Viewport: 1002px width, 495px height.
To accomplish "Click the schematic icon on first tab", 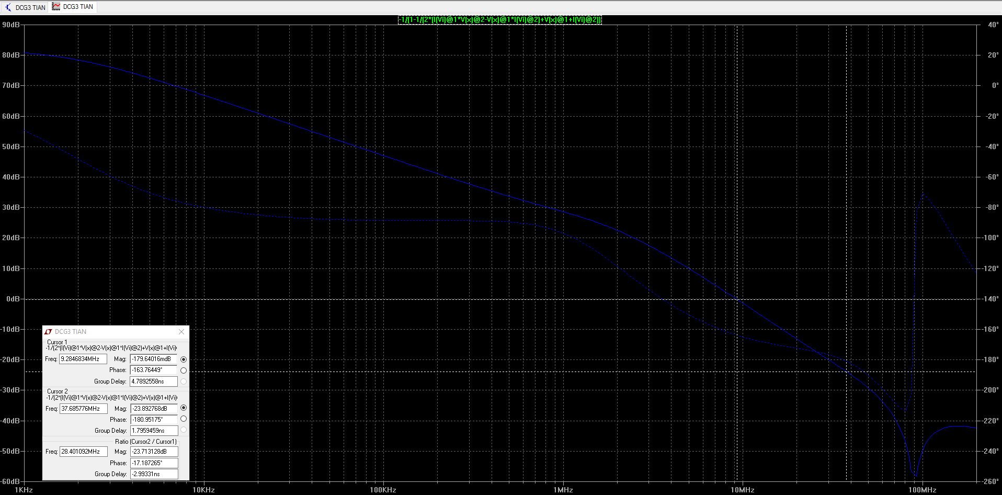I will (x=8, y=7).
